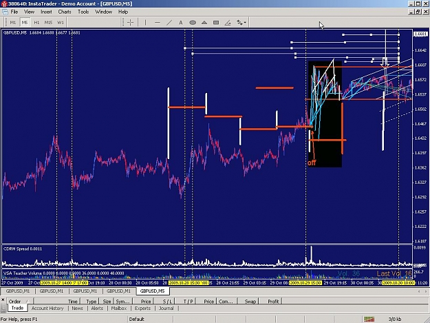430x323 pixels.
Task: Sort by the Time column header
Action: (x=57, y=301)
